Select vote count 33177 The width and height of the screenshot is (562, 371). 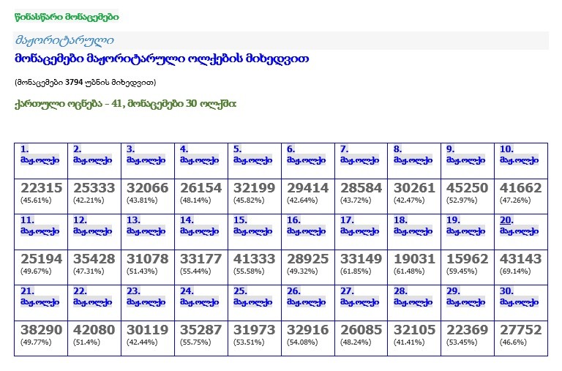click(x=201, y=259)
